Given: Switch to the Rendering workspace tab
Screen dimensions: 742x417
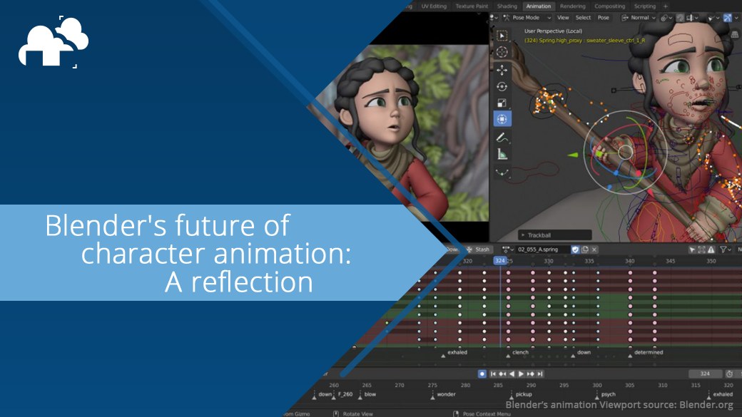Looking at the screenshot, I should [574, 6].
